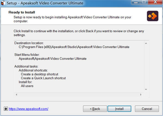The image size is (163, 116).
Task: Click the Apeaksoft Video Converter logo icon
Action: 152,16
